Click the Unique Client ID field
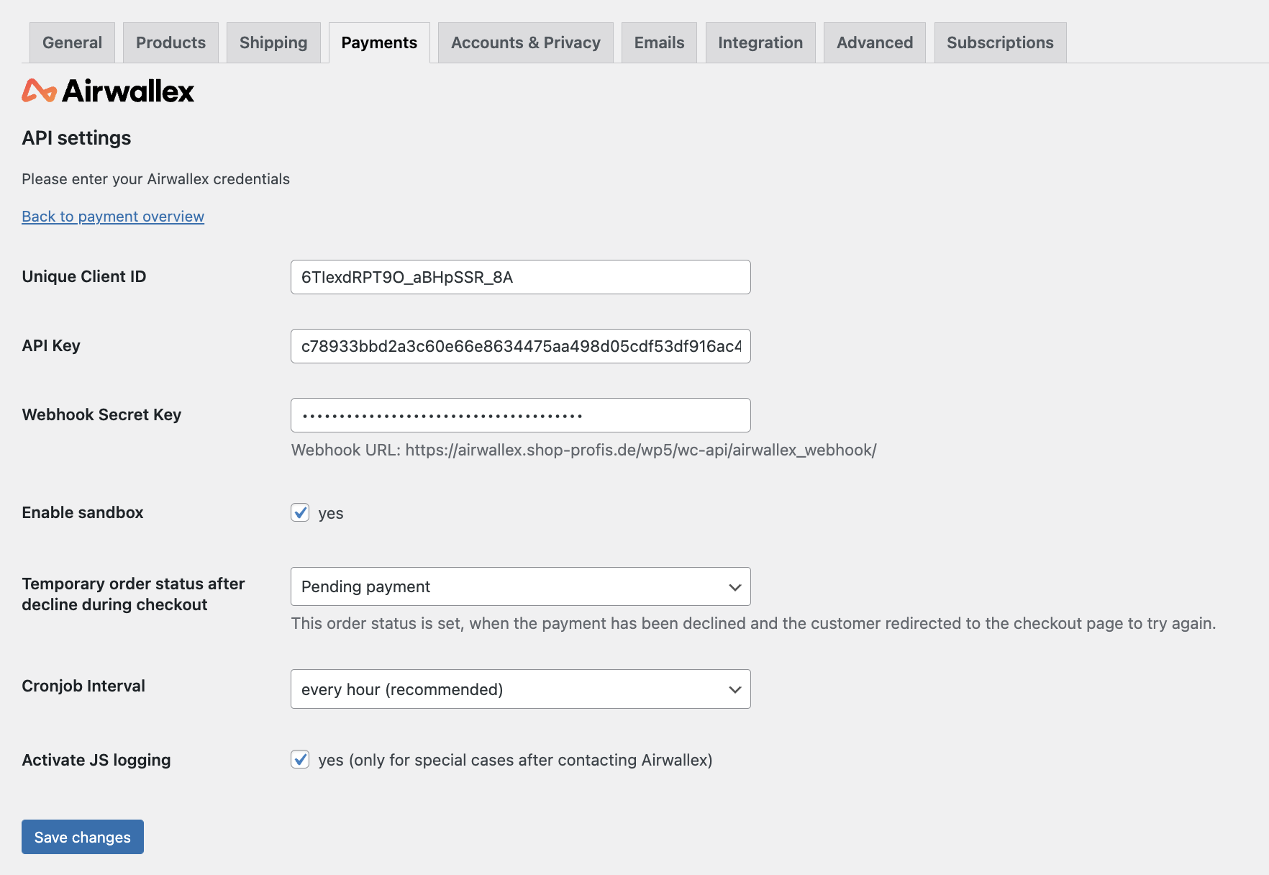The height and width of the screenshot is (875, 1269). pyautogui.click(x=519, y=277)
